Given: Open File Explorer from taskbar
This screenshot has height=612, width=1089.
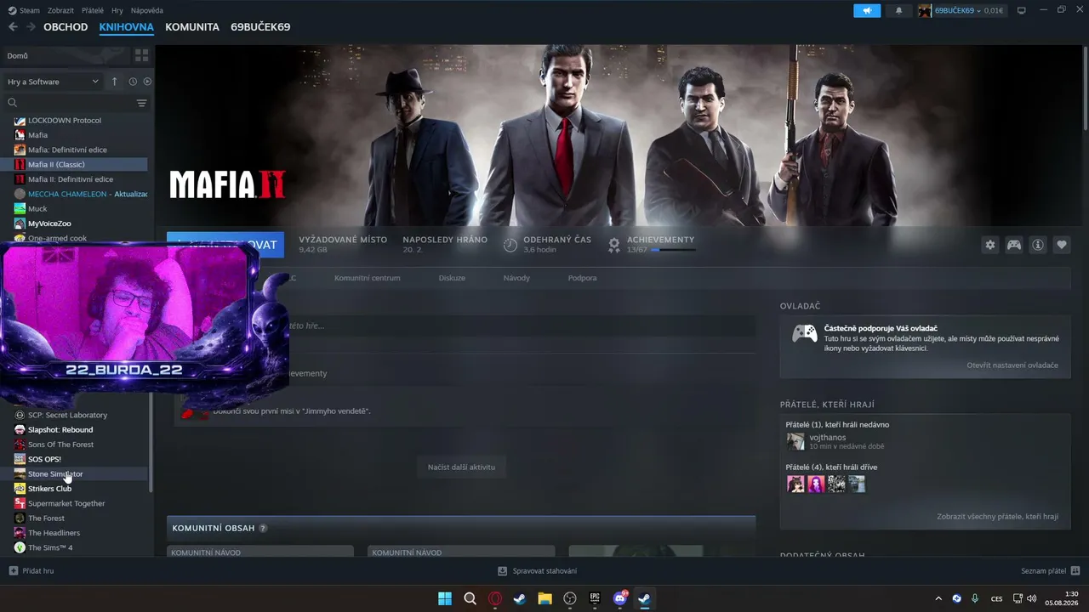Looking at the screenshot, I should [544, 598].
